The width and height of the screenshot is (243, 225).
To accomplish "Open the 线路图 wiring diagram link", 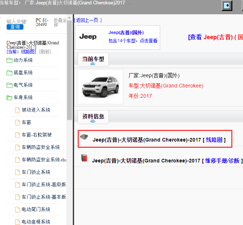I will tap(214, 140).
